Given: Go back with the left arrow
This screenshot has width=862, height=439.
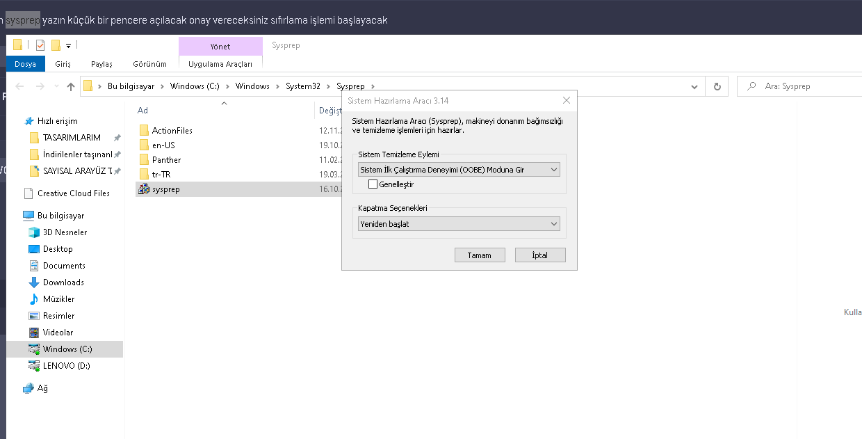Looking at the screenshot, I should [19, 86].
